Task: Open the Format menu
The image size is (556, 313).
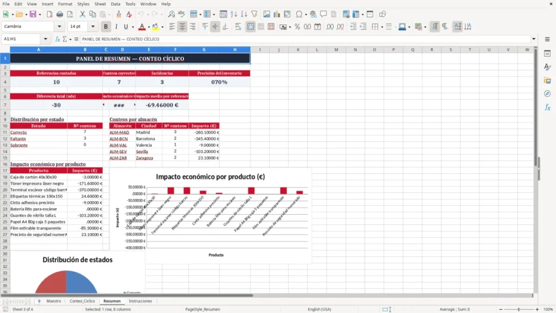Action: tap(65, 4)
